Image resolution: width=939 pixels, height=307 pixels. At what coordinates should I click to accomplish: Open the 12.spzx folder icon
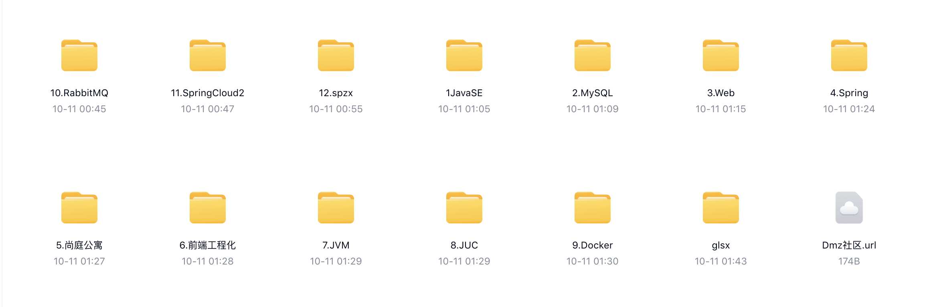336,55
